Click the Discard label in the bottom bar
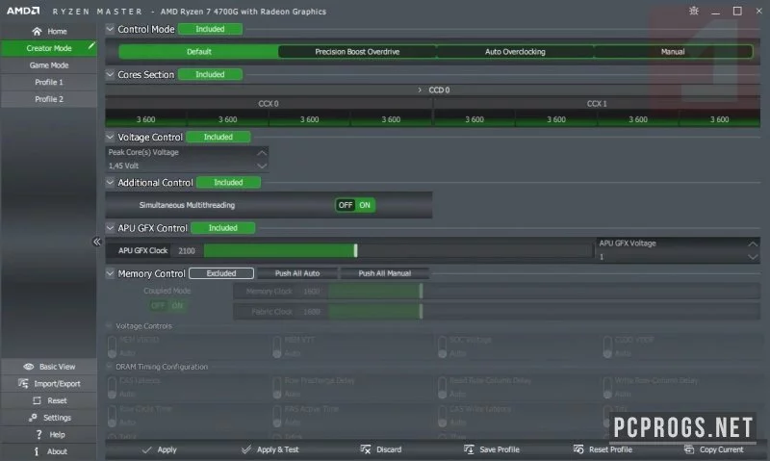Image resolution: width=770 pixels, height=461 pixels. click(x=389, y=449)
